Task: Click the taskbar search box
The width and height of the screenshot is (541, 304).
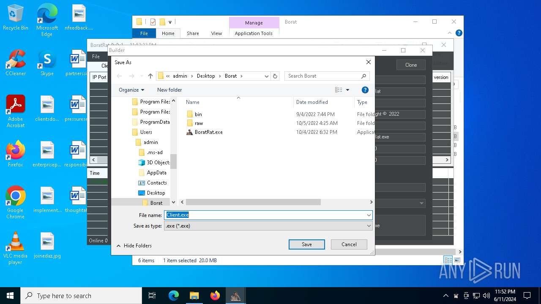Action: coord(81,296)
